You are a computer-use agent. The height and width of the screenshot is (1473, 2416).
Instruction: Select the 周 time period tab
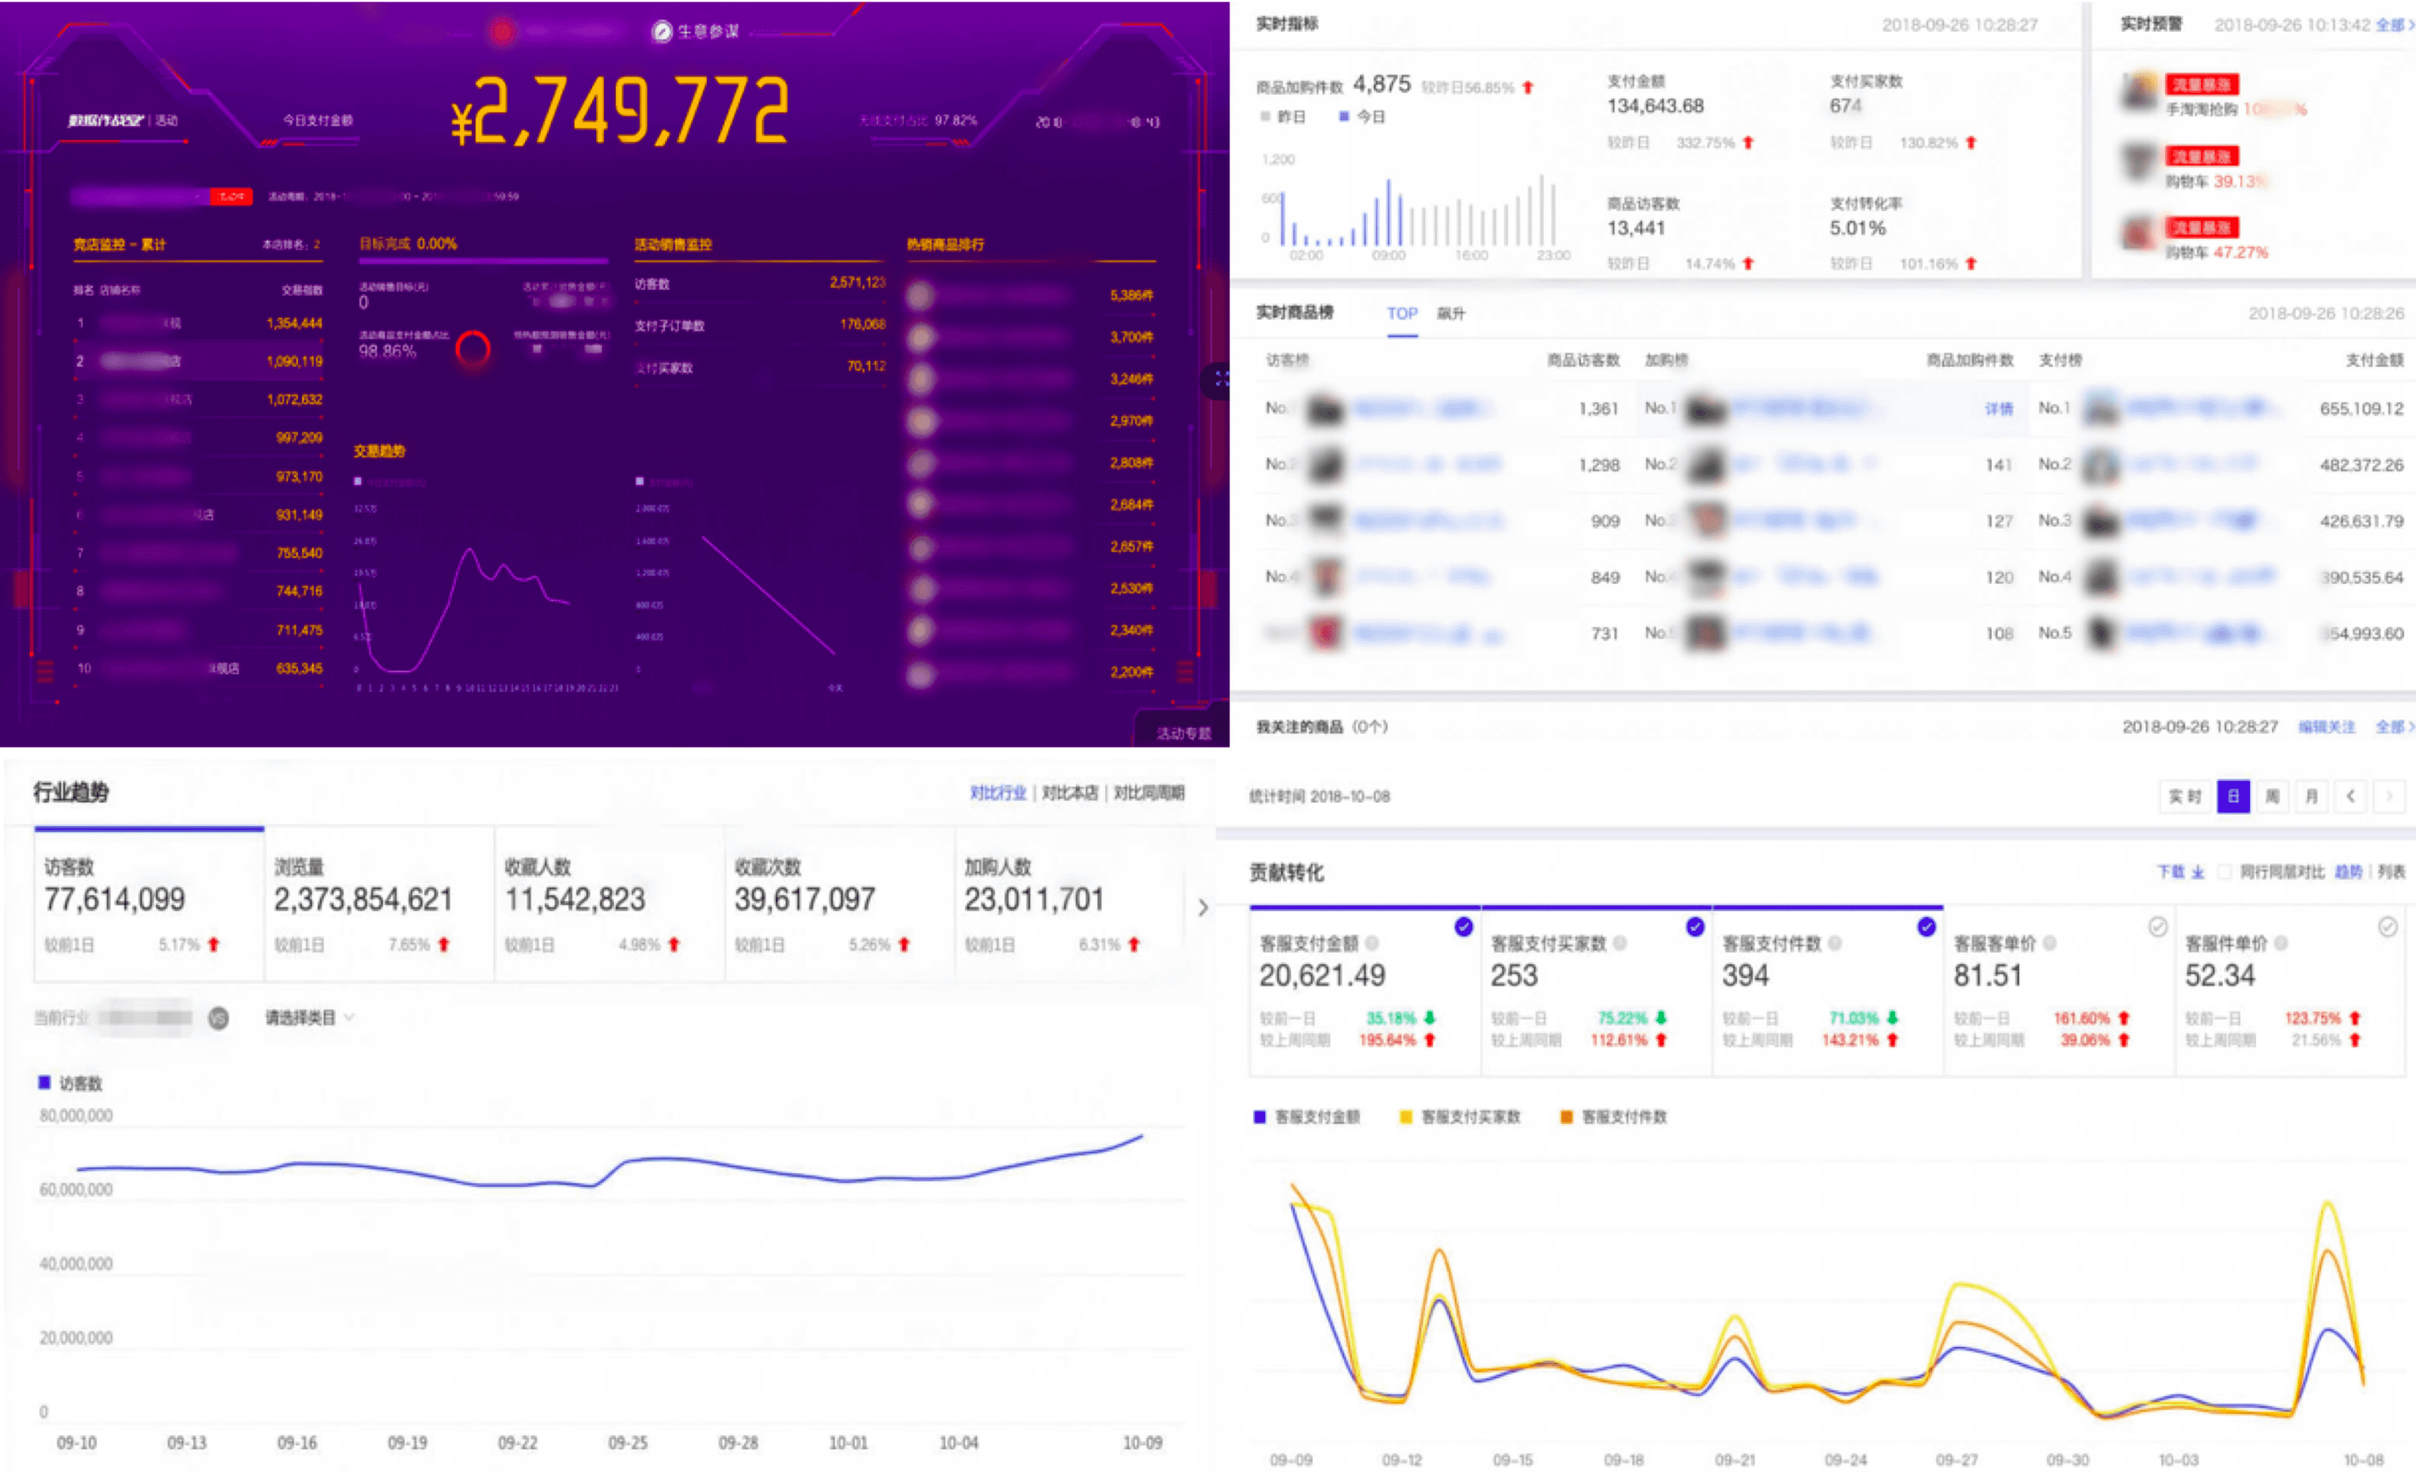pos(2272,796)
